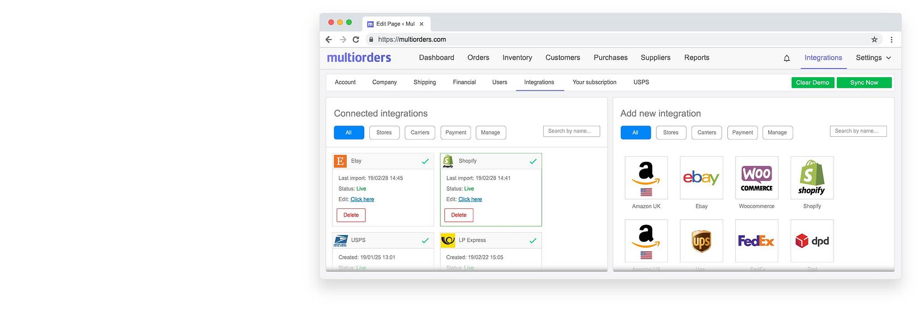
Task: Switch to the Account settings tab
Action: 345,82
